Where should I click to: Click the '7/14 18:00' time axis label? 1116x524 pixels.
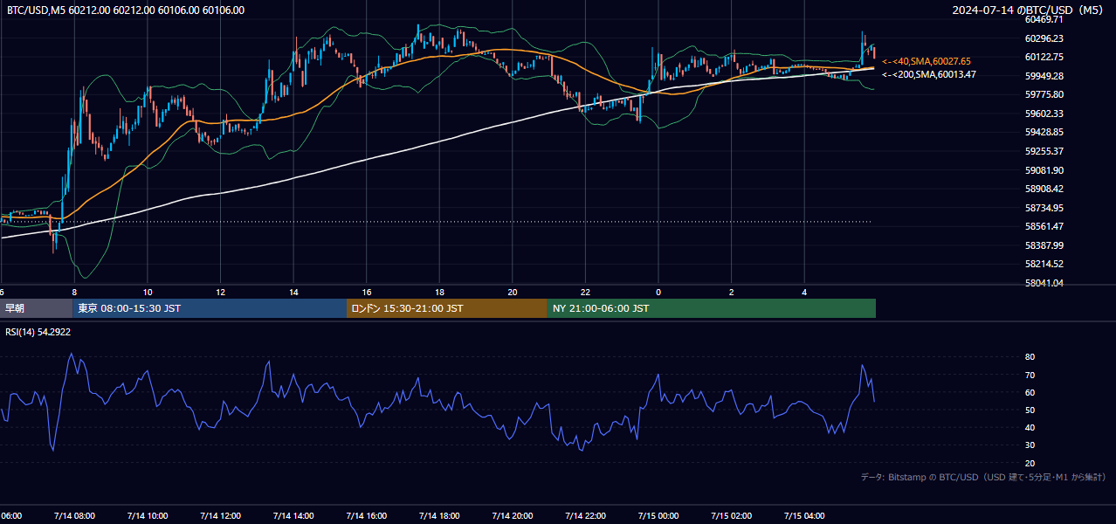pyautogui.click(x=438, y=515)
